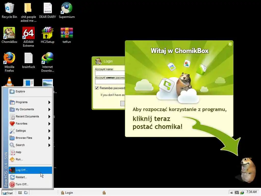The height and width of the screenshot is (196, 261).
Task: Open the Recent Documents entry
Action: point(30,116)
